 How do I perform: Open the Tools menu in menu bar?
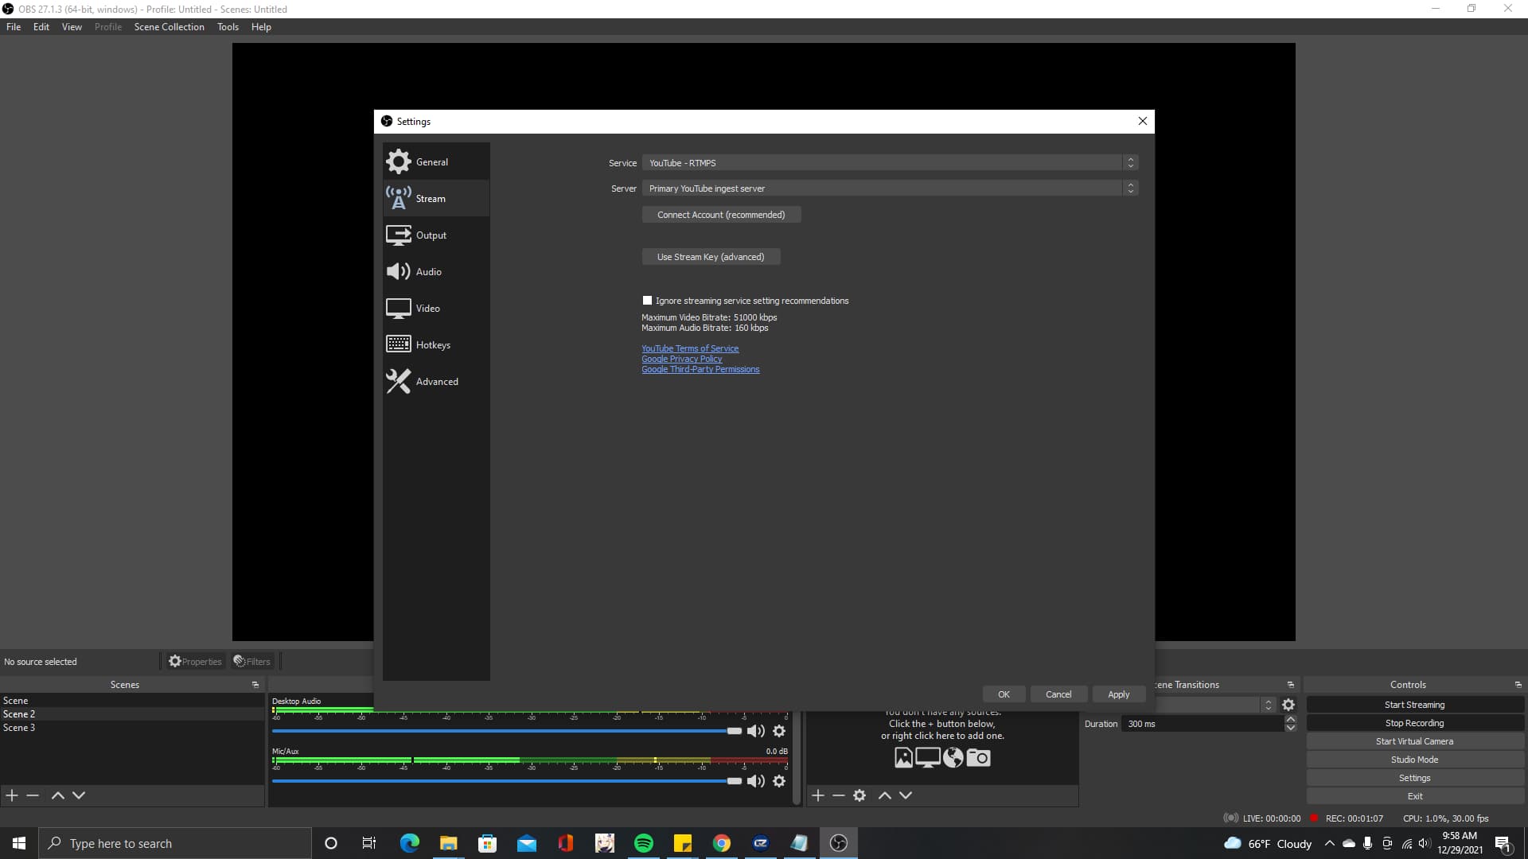pos(228,26)
